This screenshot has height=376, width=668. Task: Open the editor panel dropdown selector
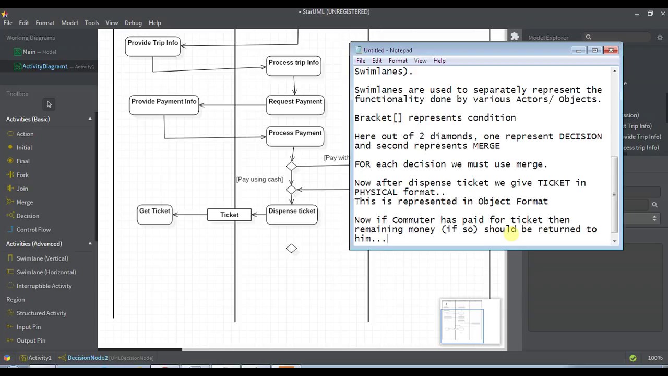click(x=654, y=219)
